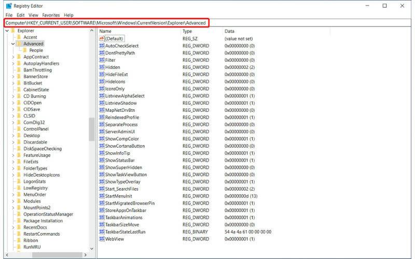This screenshot has height=259, width=415.
Task: Open the File menu
Action: point(9,15)
